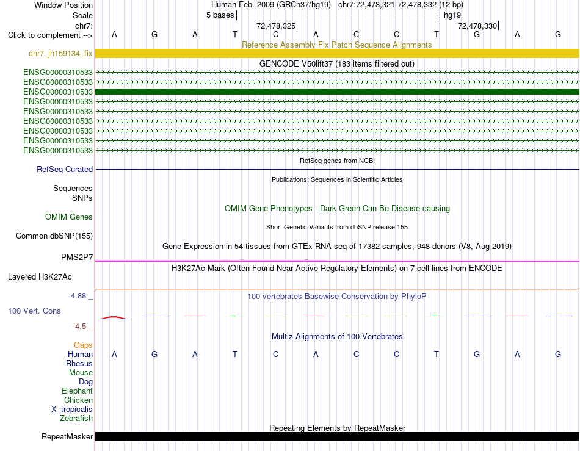This screenshot has height=451, width=580.
Task: Click the solid dark green ENSG00000310533 exon bar
Action: (x=337, y=92)
